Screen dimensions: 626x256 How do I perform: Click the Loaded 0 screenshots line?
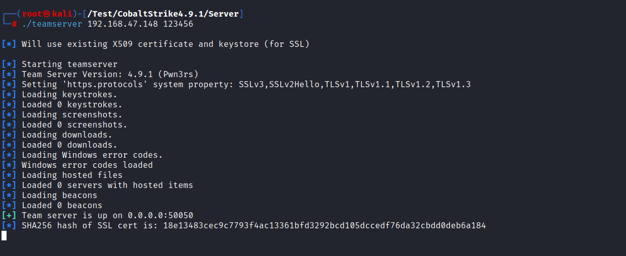coord(74,125)
